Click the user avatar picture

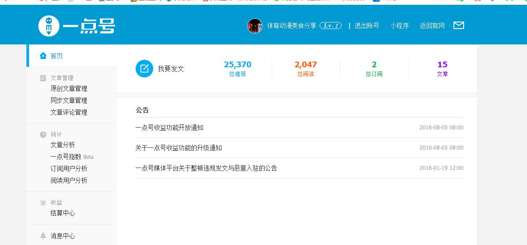click(255, 26)
